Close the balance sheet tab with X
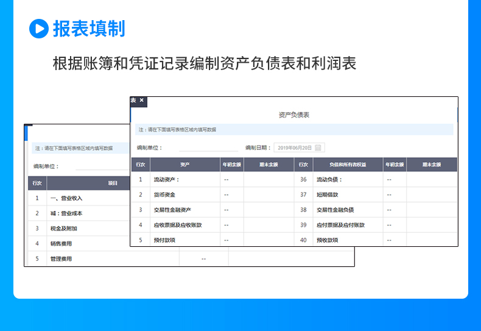The image size is (481, 331). (x=142, y=101)
